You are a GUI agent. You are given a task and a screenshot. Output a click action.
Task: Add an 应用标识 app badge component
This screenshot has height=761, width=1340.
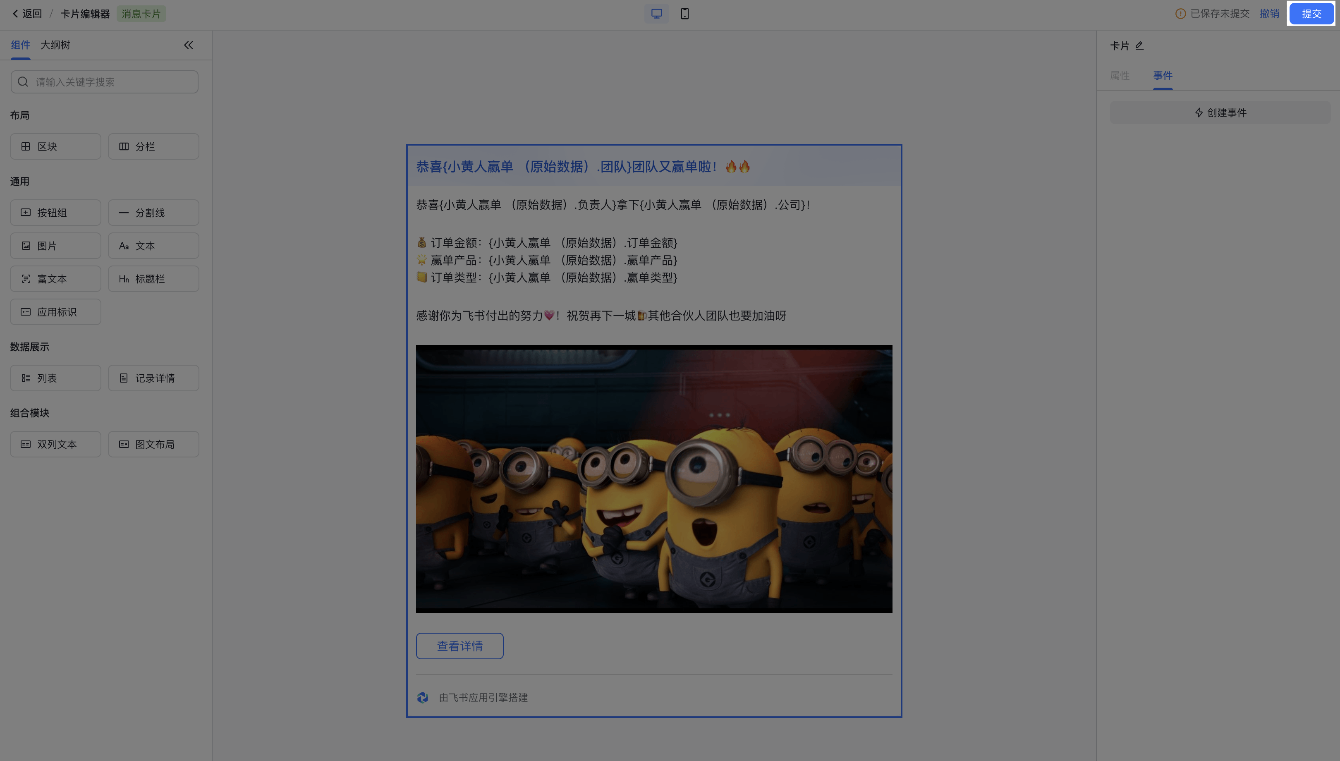click(x=55, y=312)
